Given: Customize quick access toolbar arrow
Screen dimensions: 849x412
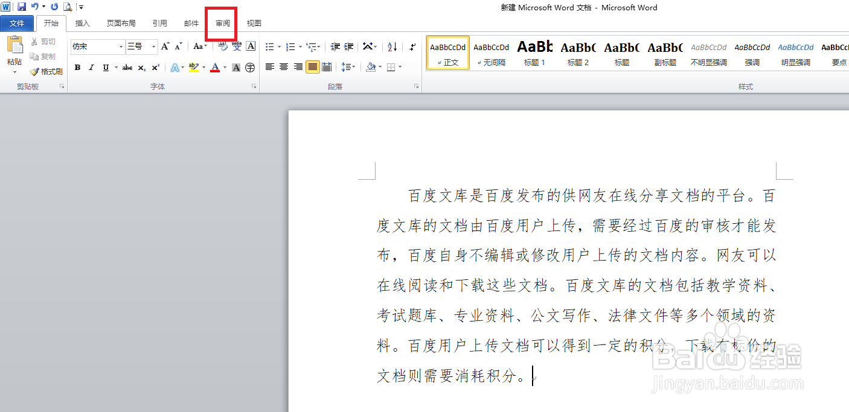Looking at the screenshot, I should [82, 7].
